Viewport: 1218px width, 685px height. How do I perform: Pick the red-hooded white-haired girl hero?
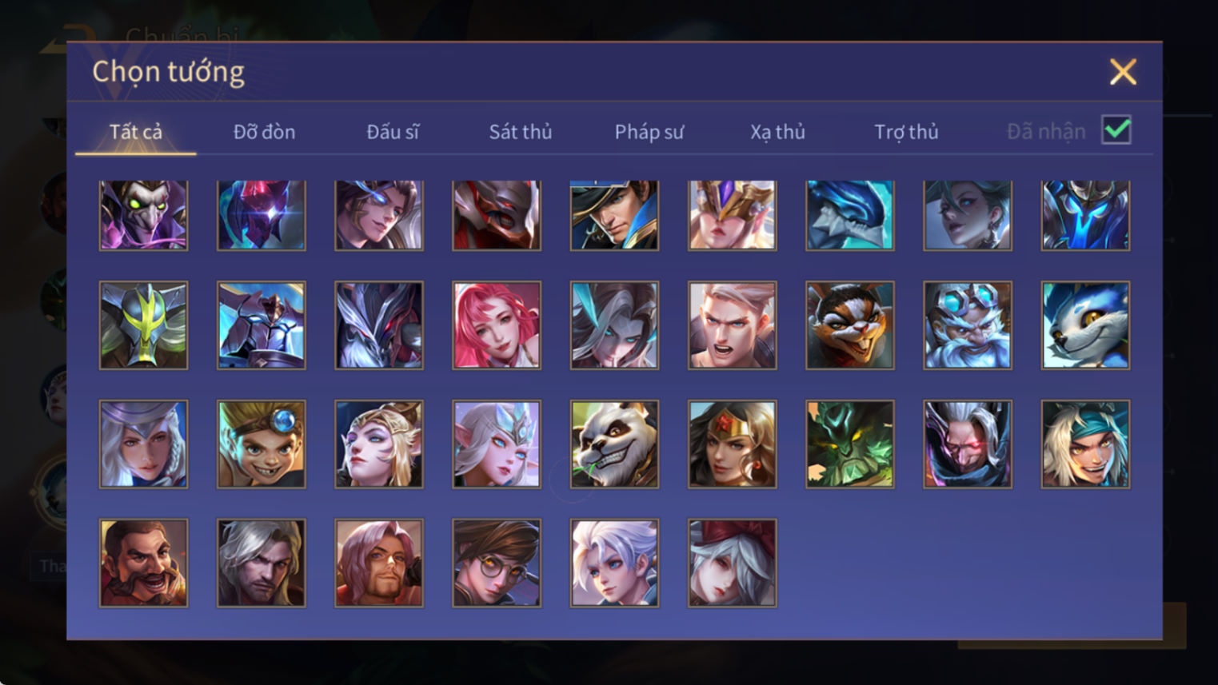[x=732, y=564]
